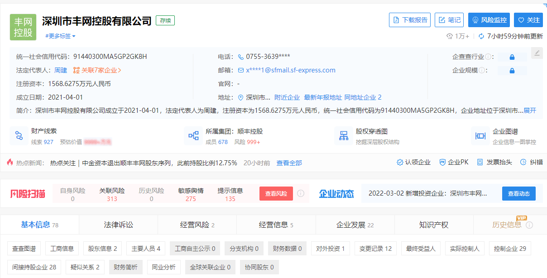Open the 经营风险 tab

(197, 225)
